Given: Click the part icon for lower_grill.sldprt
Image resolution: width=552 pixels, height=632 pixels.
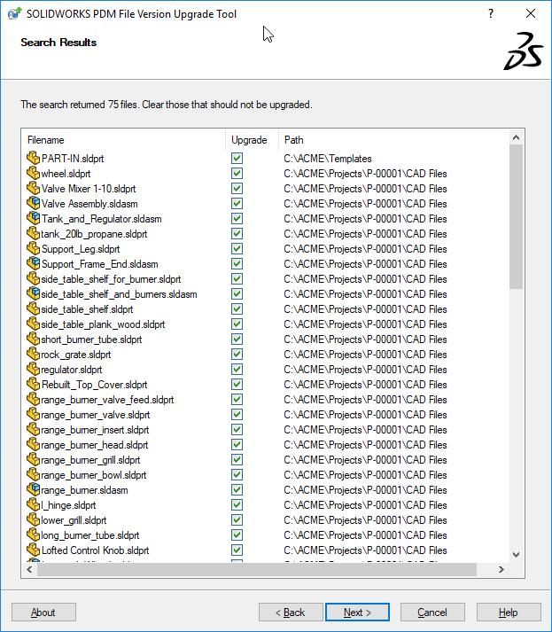Looking at the screenshot, I should pyautogui.click(x=33, y=519).
